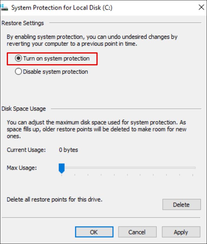Confirm settings with the OK button

point(94,232)
